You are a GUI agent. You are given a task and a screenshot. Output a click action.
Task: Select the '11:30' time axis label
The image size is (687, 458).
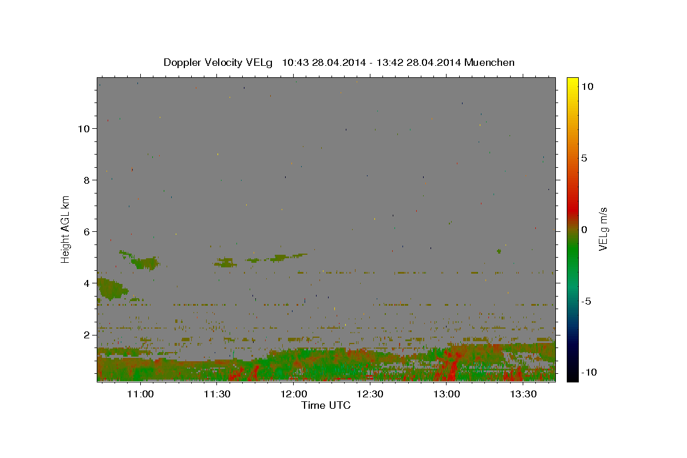click(x=216, y=394)
